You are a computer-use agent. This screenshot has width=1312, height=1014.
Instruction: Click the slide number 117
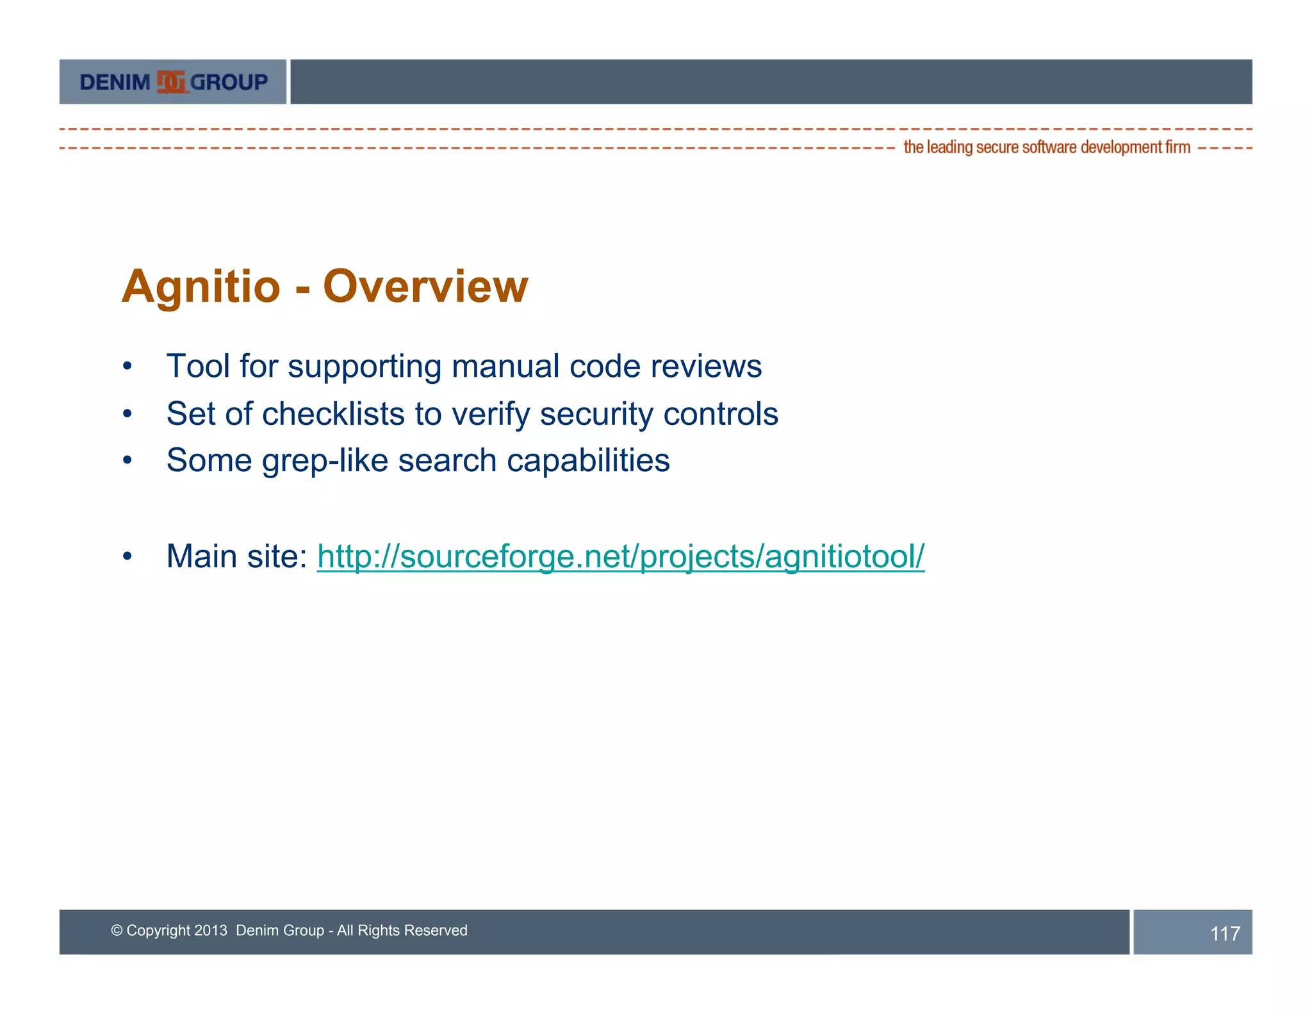pos(1224,933)
